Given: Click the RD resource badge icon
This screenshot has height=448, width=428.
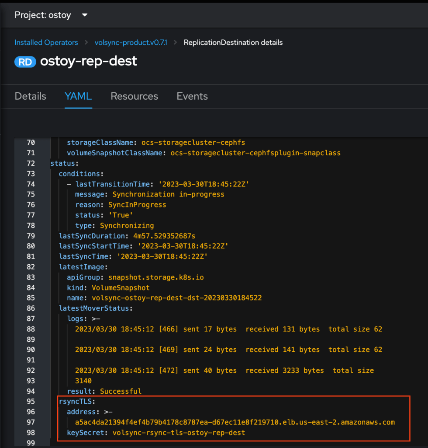Looking at the screenshot, I should coord(25,62).
